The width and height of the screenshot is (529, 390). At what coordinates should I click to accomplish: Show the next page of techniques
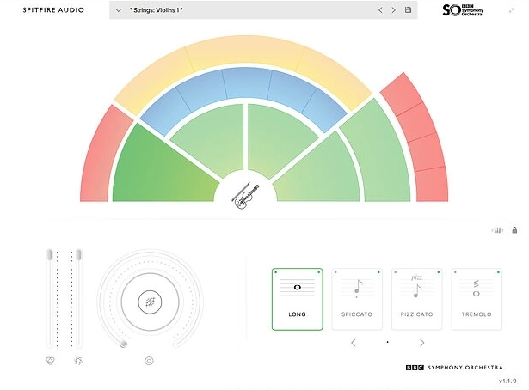421,343
